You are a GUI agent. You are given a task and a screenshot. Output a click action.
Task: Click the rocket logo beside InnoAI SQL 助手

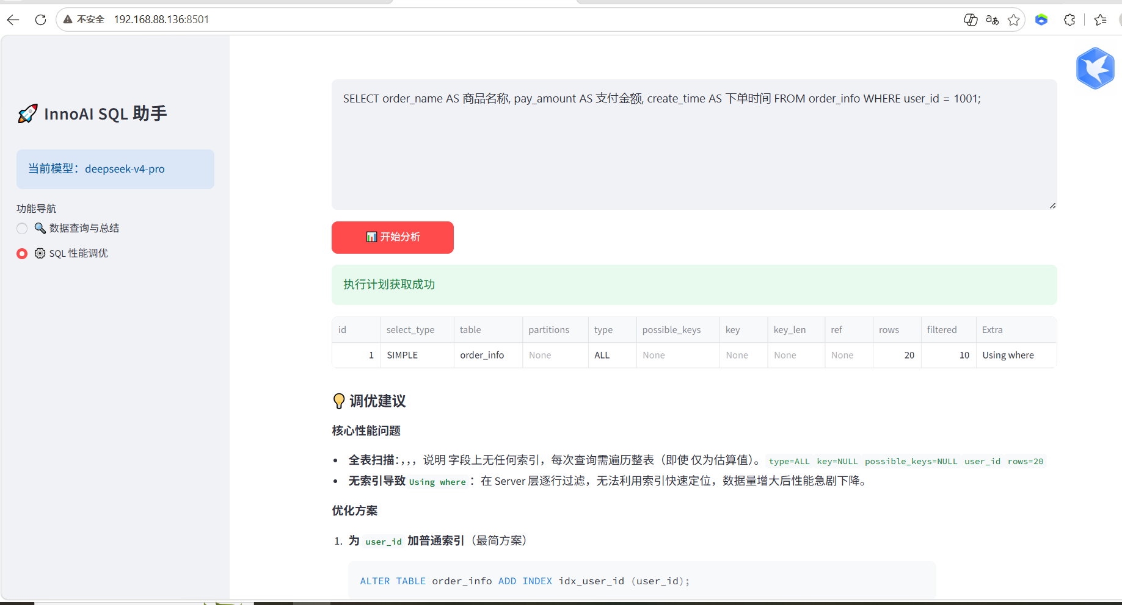pos(27,113)
